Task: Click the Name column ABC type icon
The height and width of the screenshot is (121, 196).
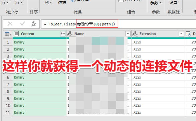Action: click(70, 34)
